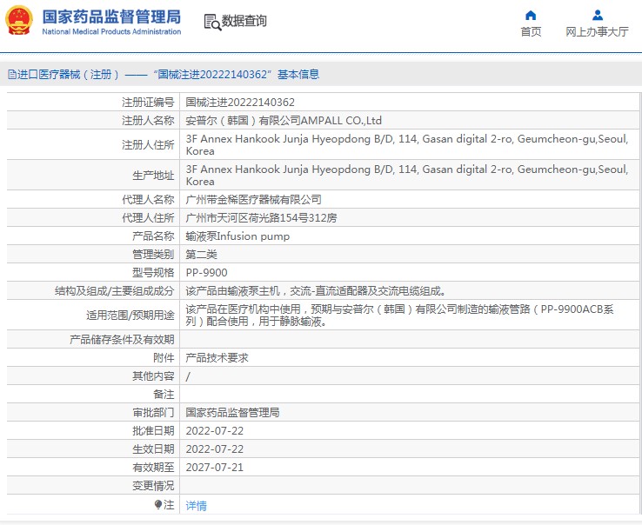Screen dimensions: 642x525
Task: Click the 网上办事大厅 person icon
Action: tap(598, 15)
